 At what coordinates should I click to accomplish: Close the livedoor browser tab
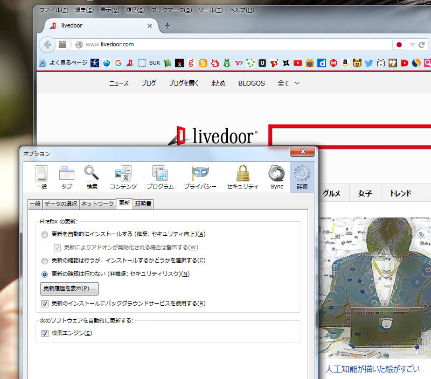[150, 26]
